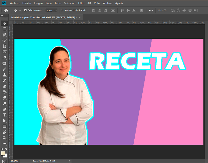Expand the toolbox with double-arrow
This screenshot has height=163, width=208.
click(x=2, y=15)
